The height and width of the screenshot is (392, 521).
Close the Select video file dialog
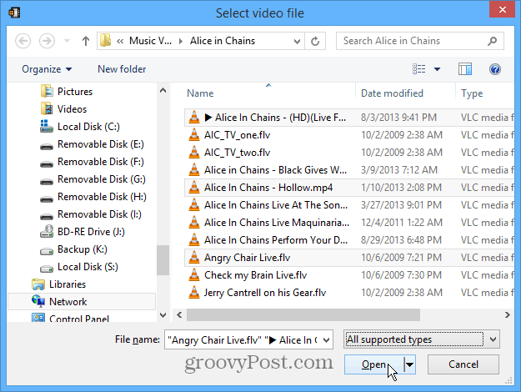click(503, 9)
